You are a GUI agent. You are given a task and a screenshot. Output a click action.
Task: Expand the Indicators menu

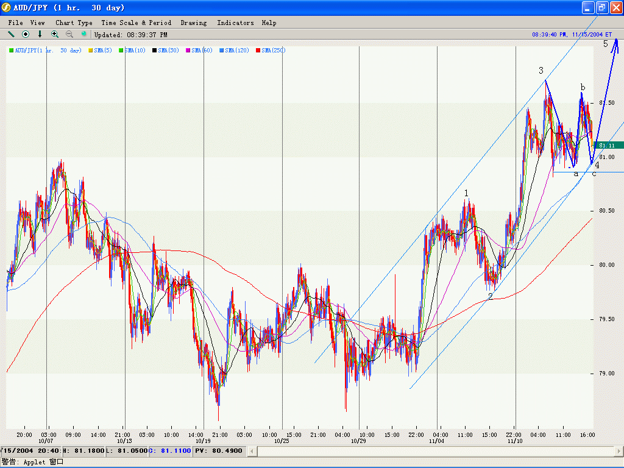point(235,23)
